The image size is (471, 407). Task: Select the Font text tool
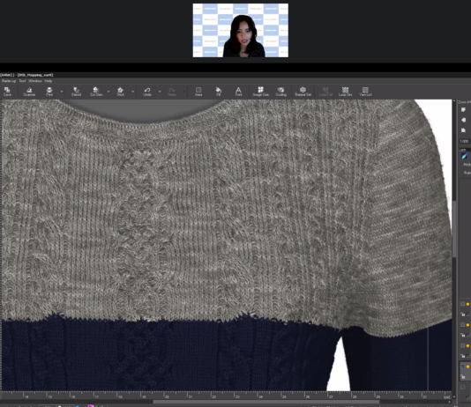(x=238, y=91)
